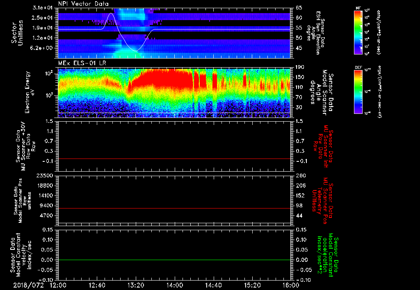Click the 9400 Scanner Pos tick label
The width and height of the screenshot is (420, 290).
click(46, 206)
